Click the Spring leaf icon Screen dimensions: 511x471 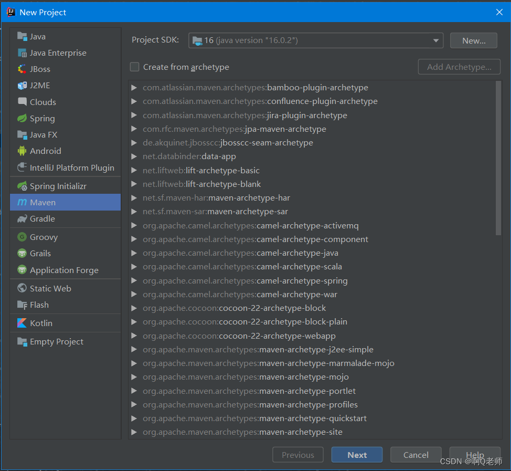[x=22, y=118]
